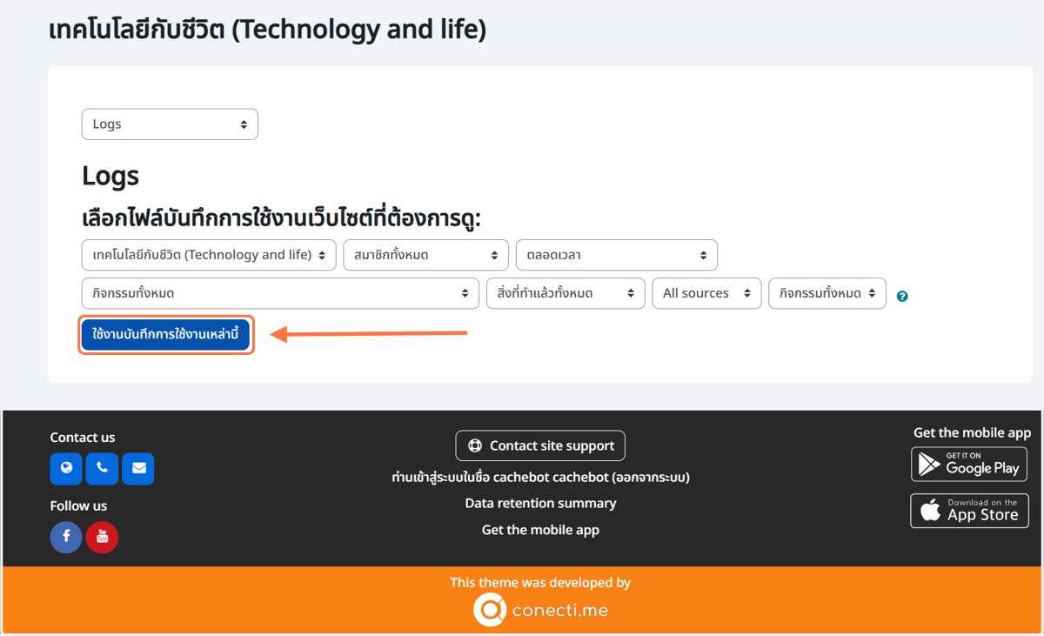1044x636 pixels.
Task: Click the Technology and life course heading
Action: [x=268, y=30]
